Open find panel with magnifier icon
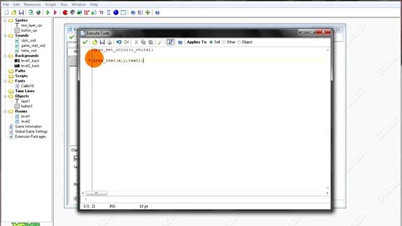 click(160, 42)
